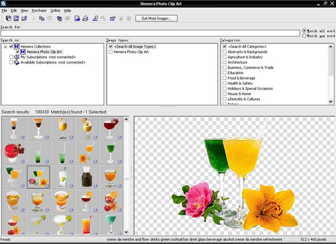Screen dimensions: 336x244
Task: Click the Categories list scroll down arrow
Action: tap(330, 101)
